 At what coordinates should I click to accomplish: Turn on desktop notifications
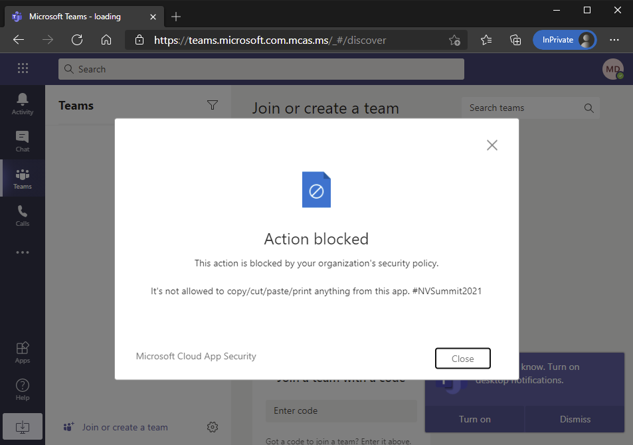click(x=475, y=419)
